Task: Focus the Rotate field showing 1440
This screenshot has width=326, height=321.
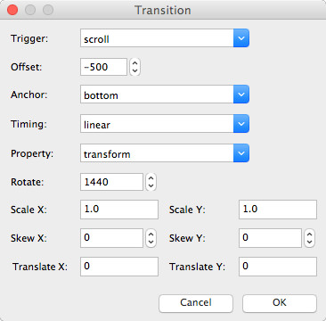Action: click(x=111, y=182)
